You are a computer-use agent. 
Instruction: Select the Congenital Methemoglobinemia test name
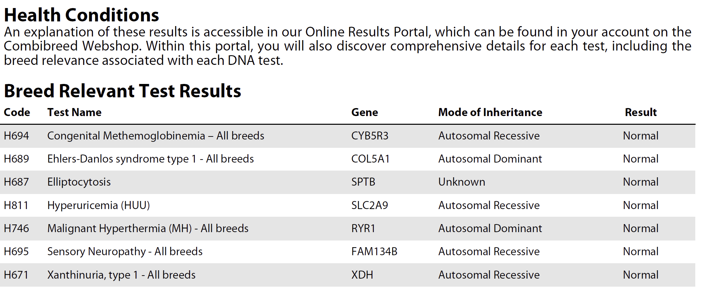click(x=156, y=136)
